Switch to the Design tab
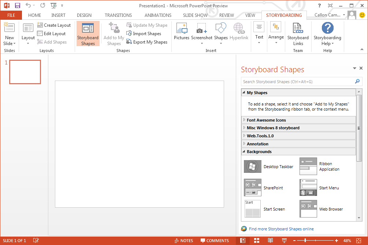Image resolution: width=368 pixels, height=245 pixels. pyautogui.click(x=84, y=15)
